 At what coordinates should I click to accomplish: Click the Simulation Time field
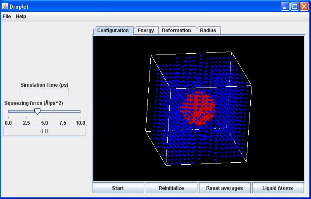[45, 92]
